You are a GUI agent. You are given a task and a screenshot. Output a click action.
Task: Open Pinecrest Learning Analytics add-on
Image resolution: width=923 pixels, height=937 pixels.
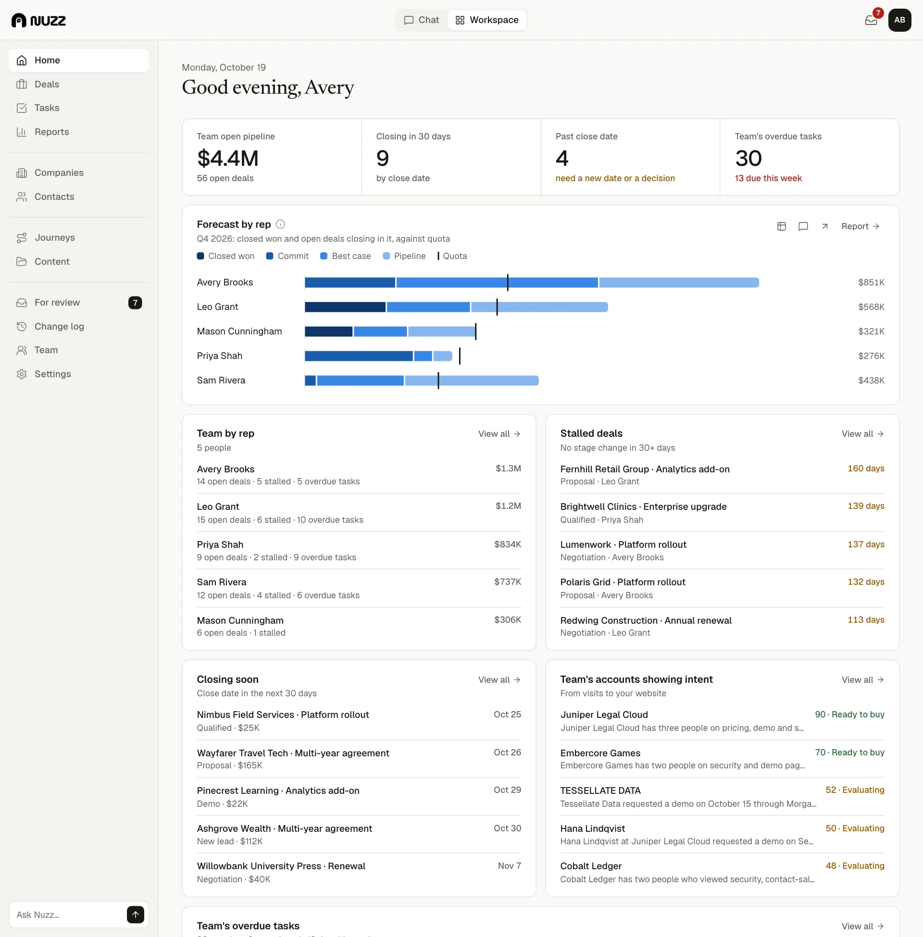tap(359, 797)
